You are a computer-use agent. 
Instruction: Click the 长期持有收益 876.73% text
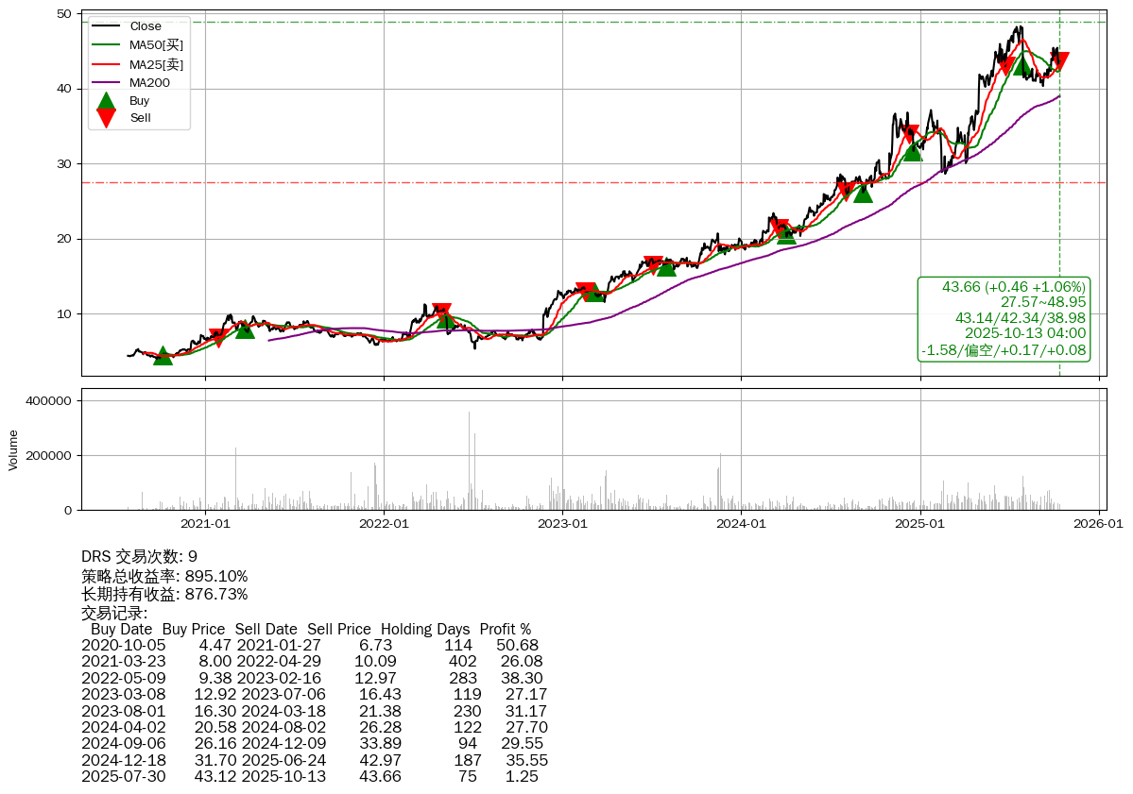point(164,594)
